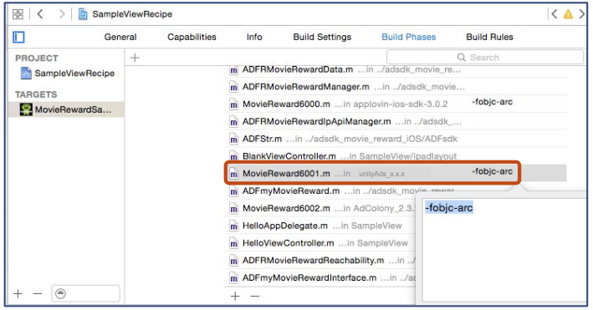The width and height of the screenshot is (593, 310).
Task: Click the m file icon of HelloAppDelegate.m
Action: tap(234, 226)
